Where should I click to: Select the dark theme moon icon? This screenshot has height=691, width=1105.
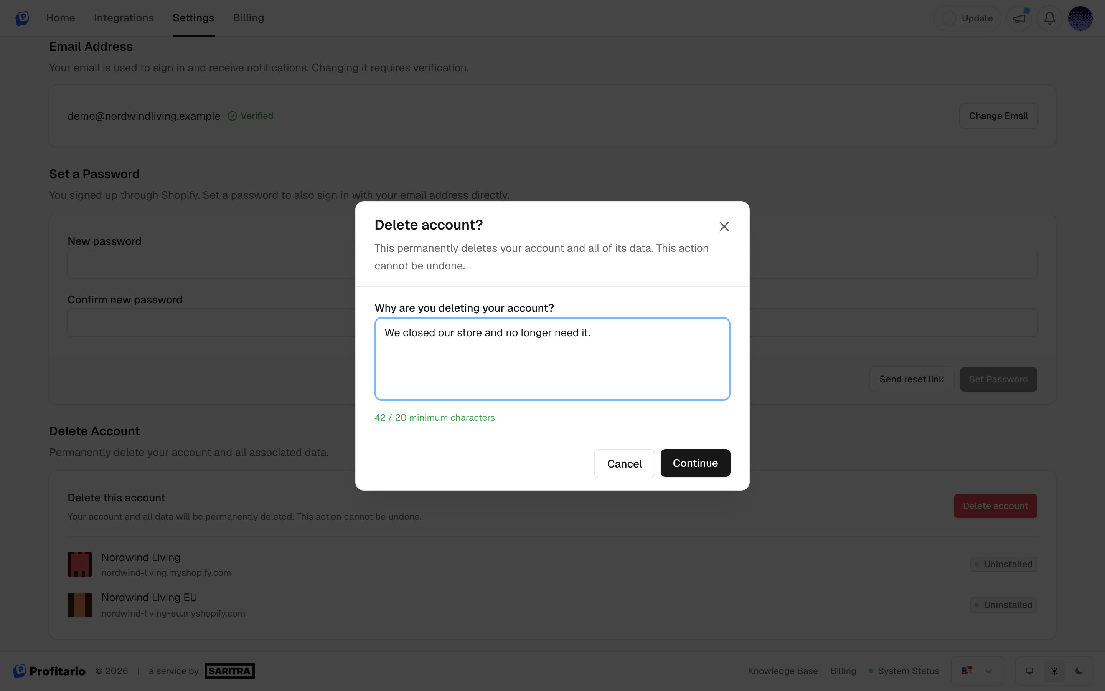tap(1079, 671)
